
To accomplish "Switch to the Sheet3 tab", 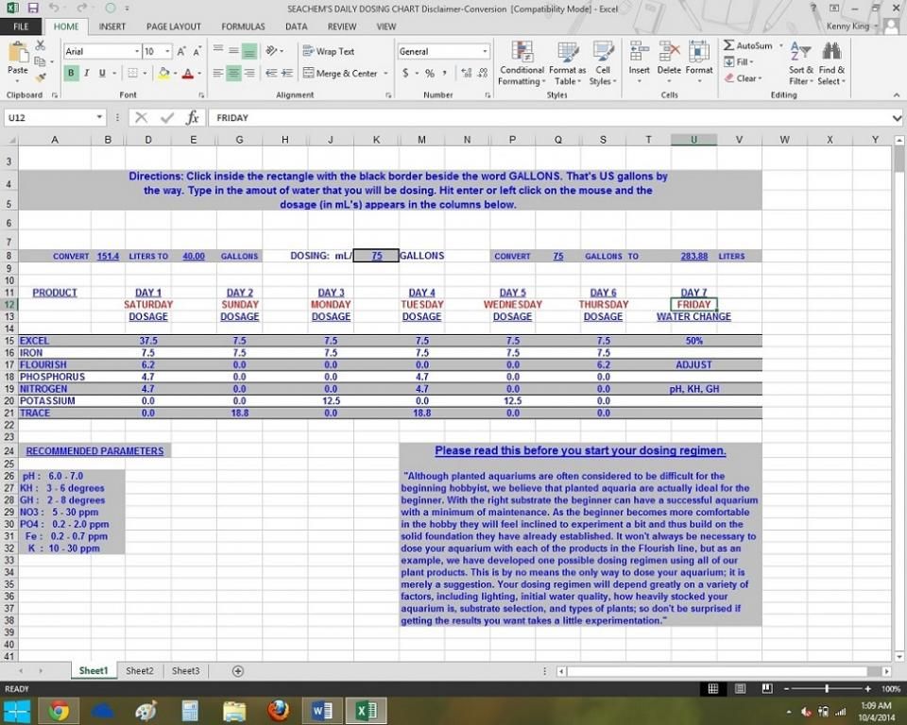I will click(x=186, y=671).
